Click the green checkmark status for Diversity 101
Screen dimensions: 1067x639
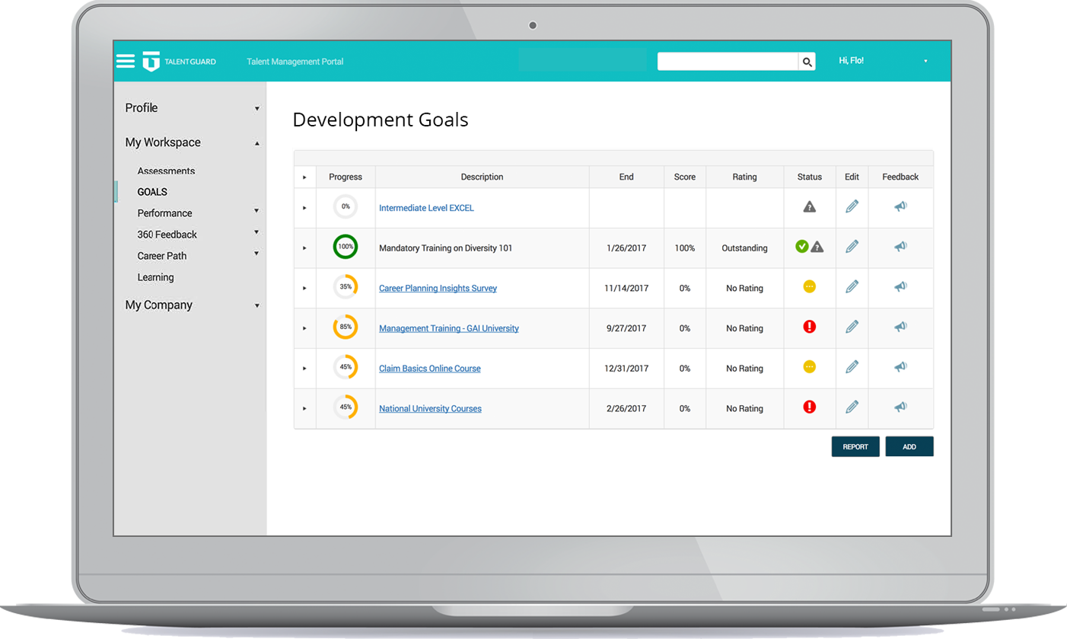pyautogui.click(x=801, y=247)
